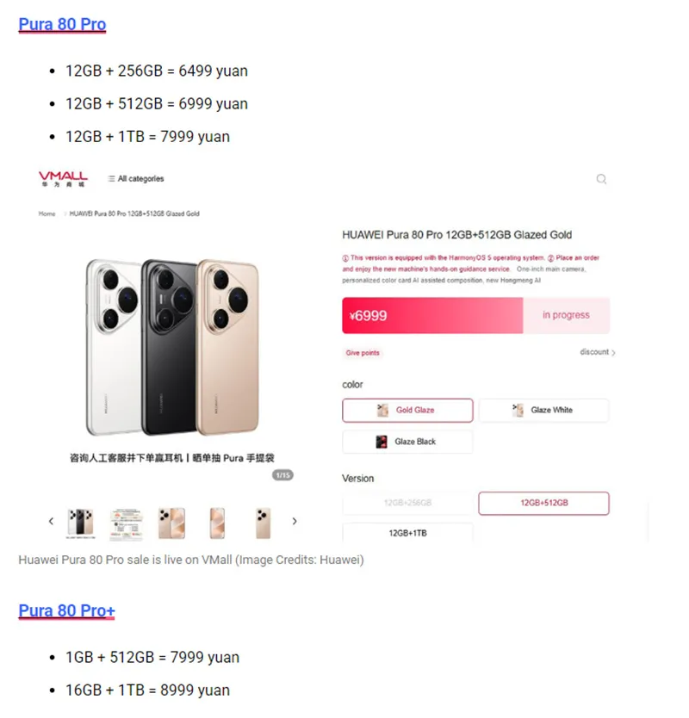The image size is (689, 718).
Task: Click the VMALL logo
Action: tap(62, 178)
